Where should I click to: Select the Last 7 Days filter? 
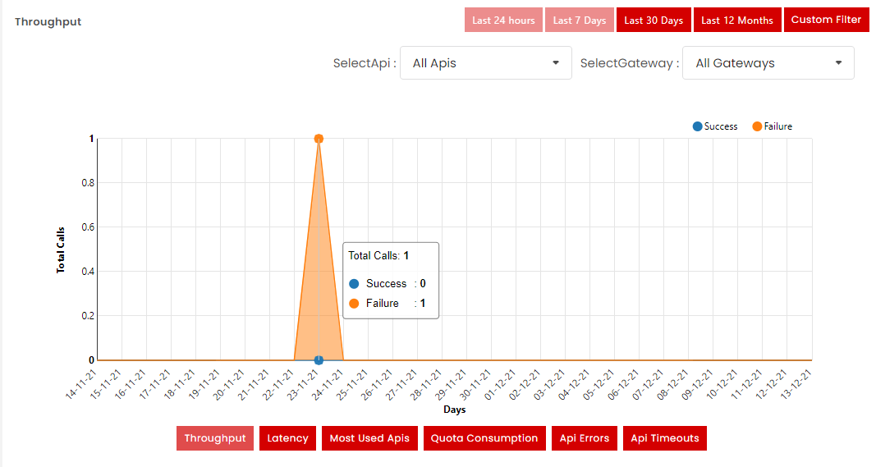coord(580,21)
